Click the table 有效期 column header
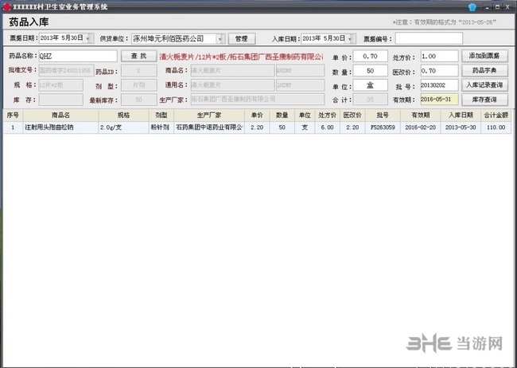 coord(421,115)
